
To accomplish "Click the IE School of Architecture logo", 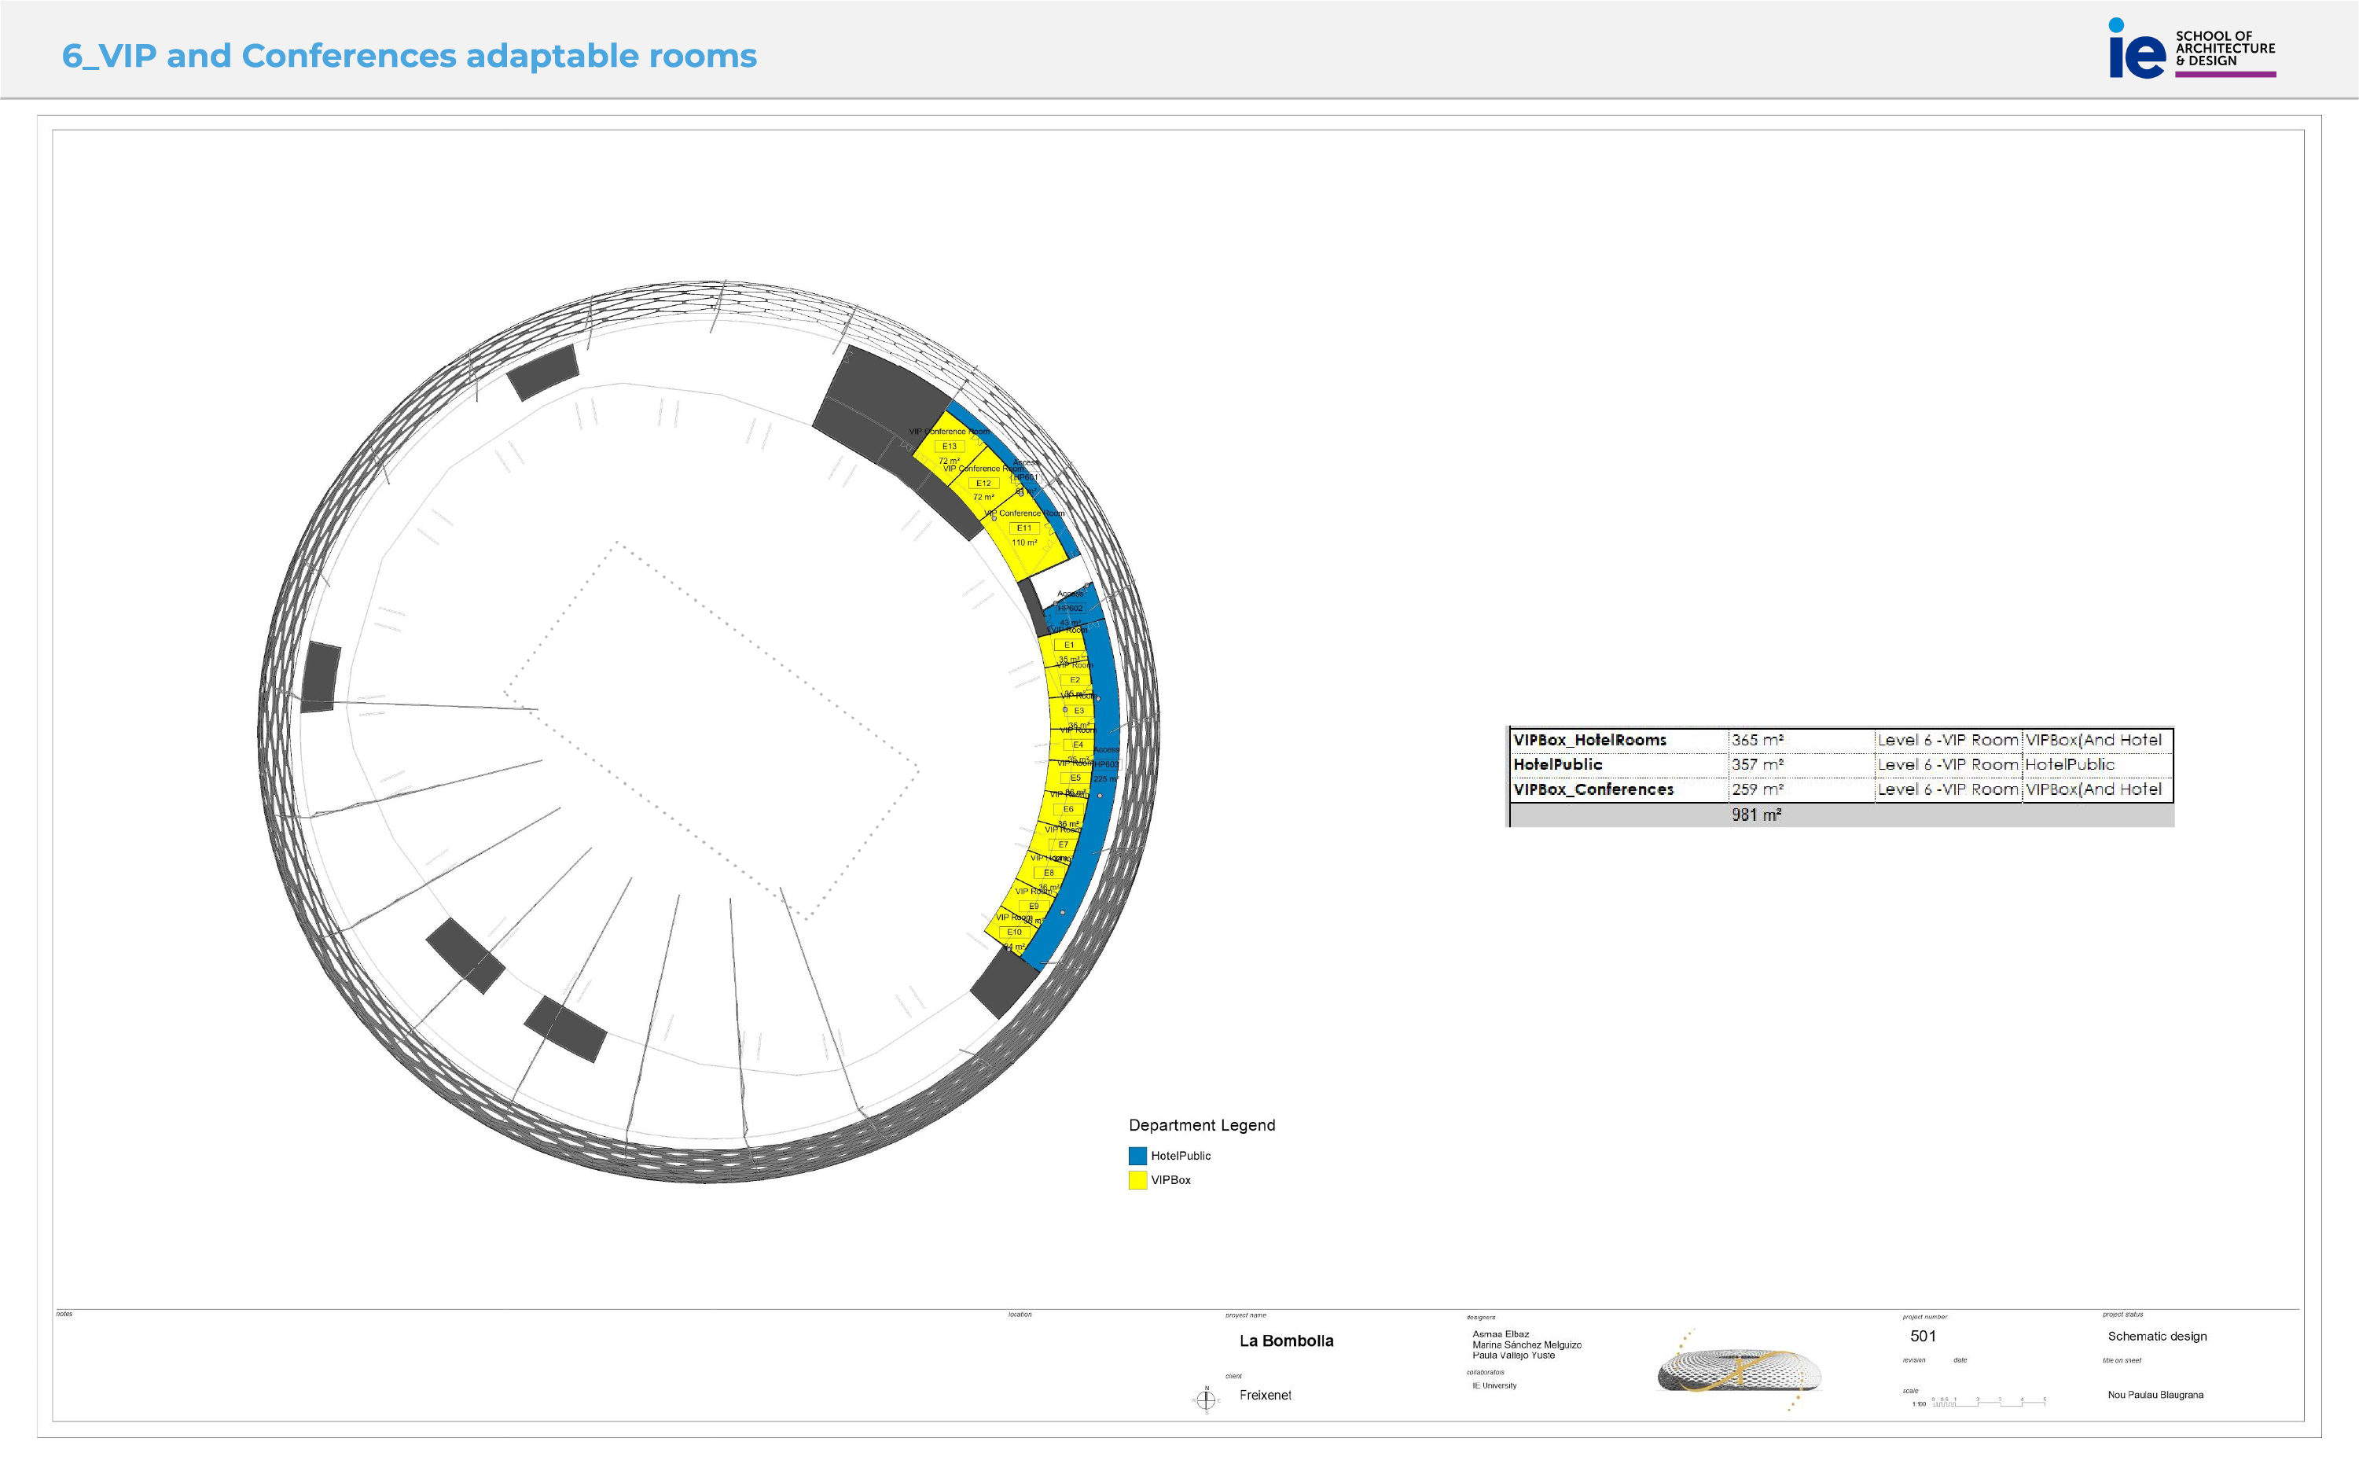I will (x=2190, y=49).
